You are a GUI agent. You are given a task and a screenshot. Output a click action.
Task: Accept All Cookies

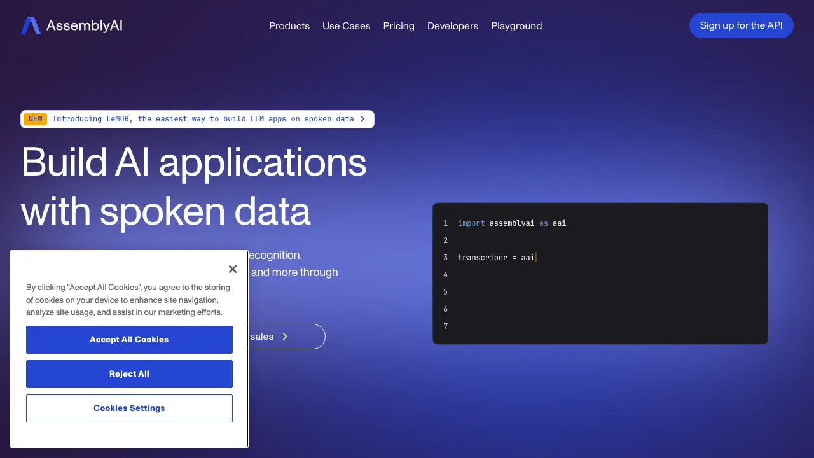pyautogui.click(x=129, y=340)
